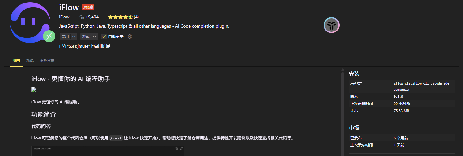Click the broken image placeholder in readme
Viewport: 463px width, 156px height.
click(x=34, y=90)
